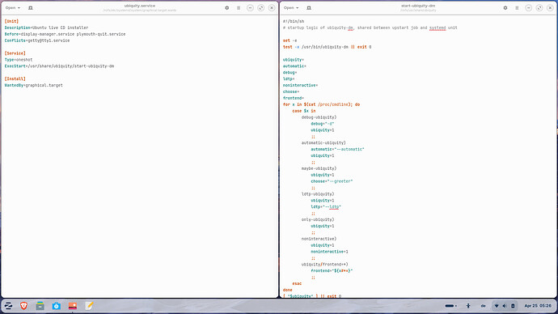The width and height of the screenshot is (558, 314).
Task: Close the start-ubiquity-dm window
Action: pyautogui.click(x=550, y=8)
